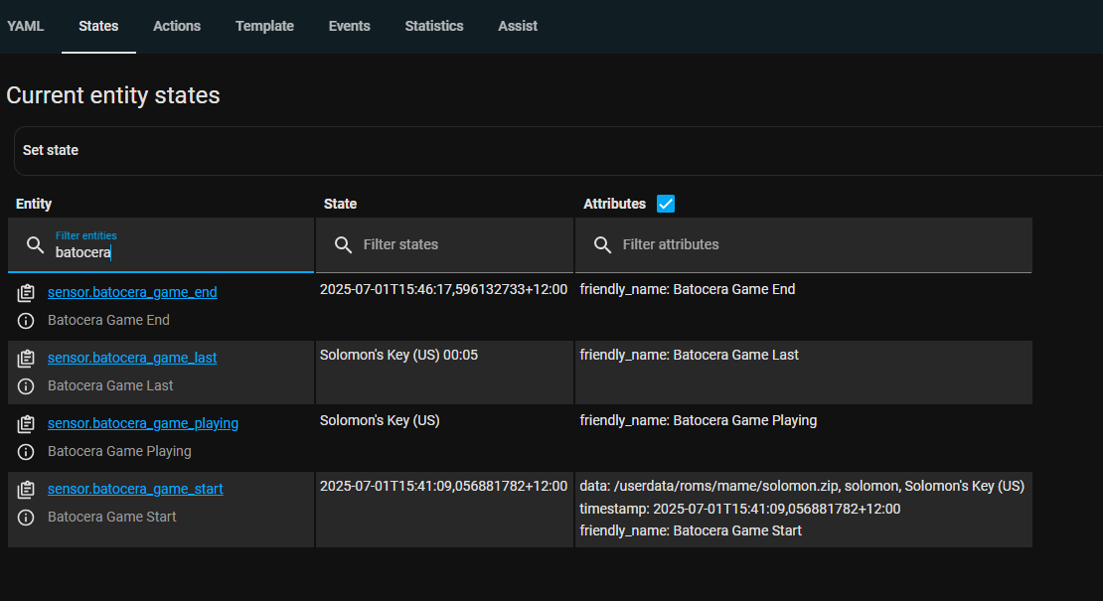Click the Filter attributes input field
Viewport: 1103px width, 601px height.
pos(803,244)
